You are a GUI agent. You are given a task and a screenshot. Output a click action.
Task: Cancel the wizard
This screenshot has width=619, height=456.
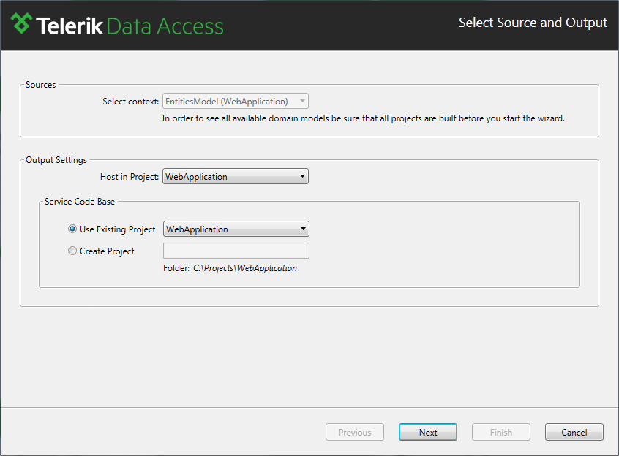click(574, 432)
